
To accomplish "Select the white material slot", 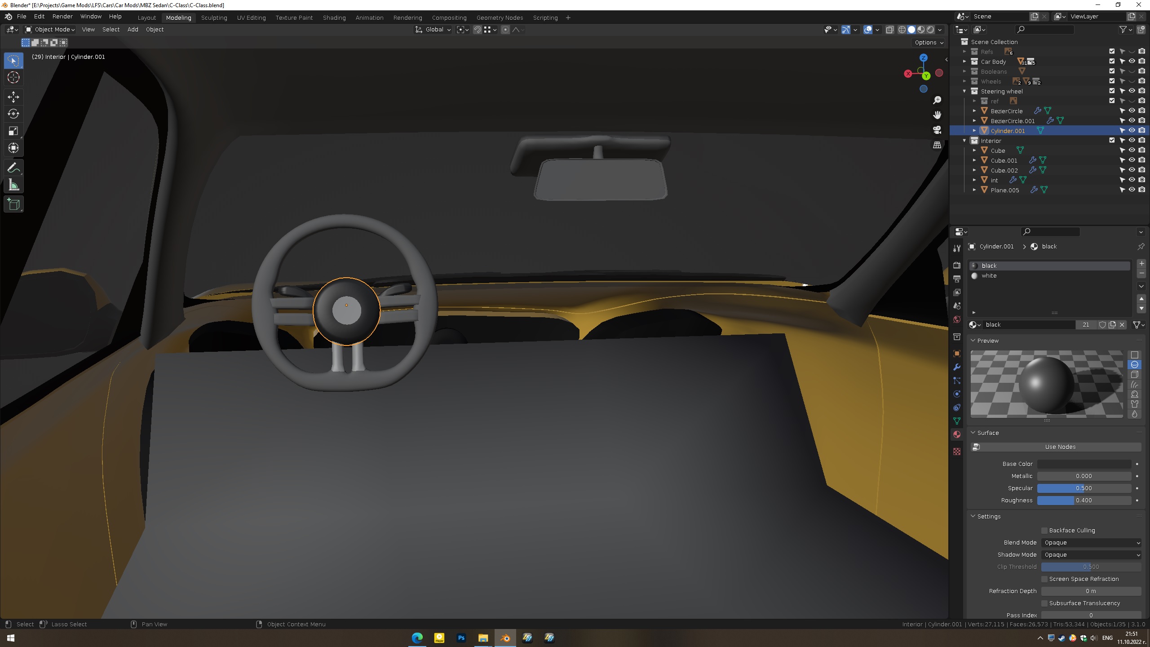I will point(989,275).
